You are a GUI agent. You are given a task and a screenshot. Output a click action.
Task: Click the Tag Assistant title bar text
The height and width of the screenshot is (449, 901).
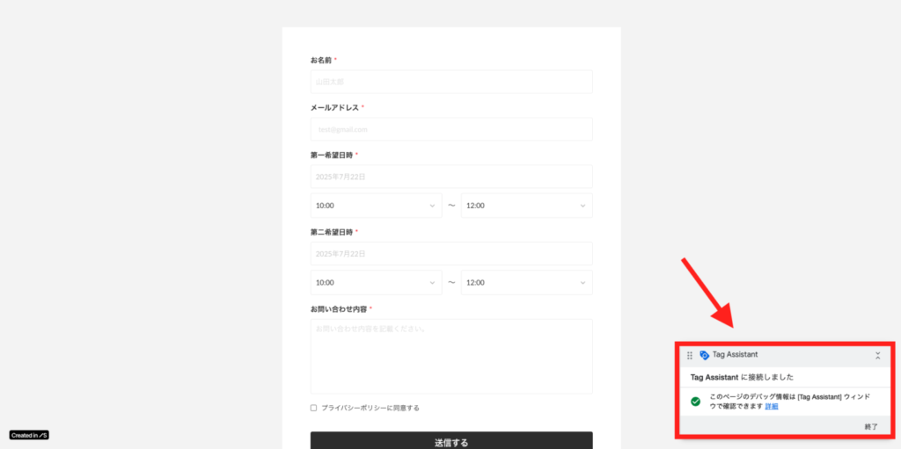click(x=735, y=355)
